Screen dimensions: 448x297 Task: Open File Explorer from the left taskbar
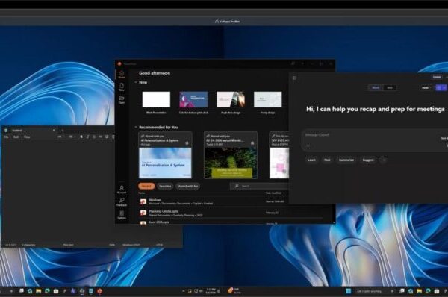pyautogui.click(x=39, y=291)
